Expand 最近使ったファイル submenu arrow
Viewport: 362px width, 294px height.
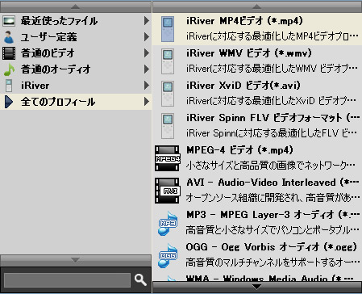(x=147, y=21)
